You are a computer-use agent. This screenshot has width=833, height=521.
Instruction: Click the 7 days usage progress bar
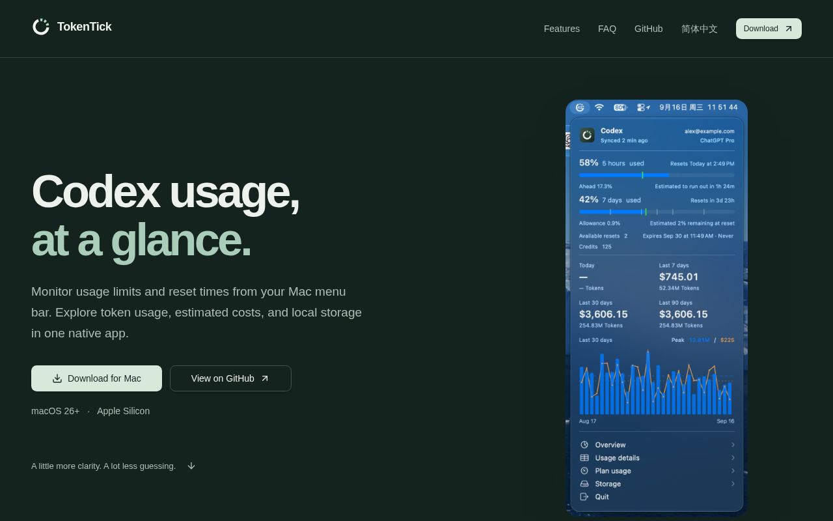[x=657, y=212]
